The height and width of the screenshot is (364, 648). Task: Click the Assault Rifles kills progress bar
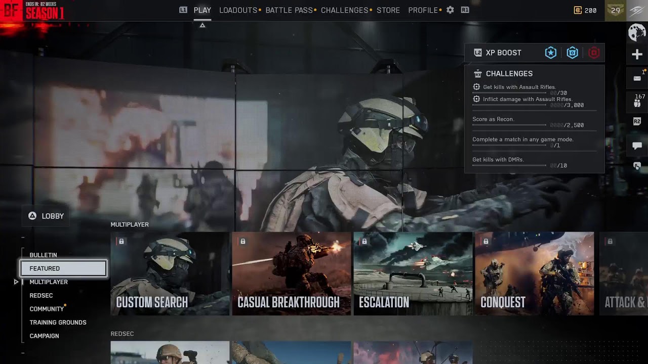pos(509,93)
